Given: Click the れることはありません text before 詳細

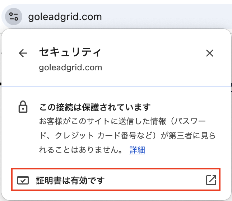Looking at the screenshot, I should (x=81, y=150).
